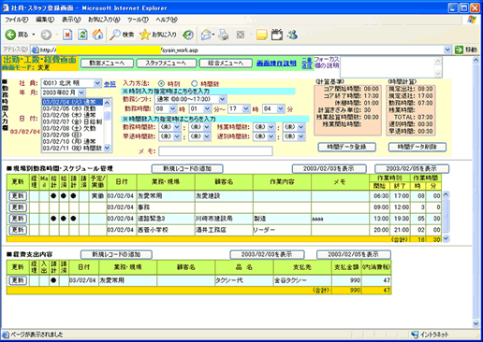Click 更新 button for 事務 row
Image resolution: width=483 pixels, height=342 pixels.
[18, 207]
